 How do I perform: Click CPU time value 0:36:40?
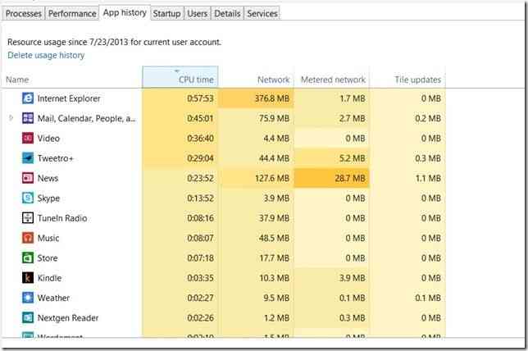pos(200,138)
